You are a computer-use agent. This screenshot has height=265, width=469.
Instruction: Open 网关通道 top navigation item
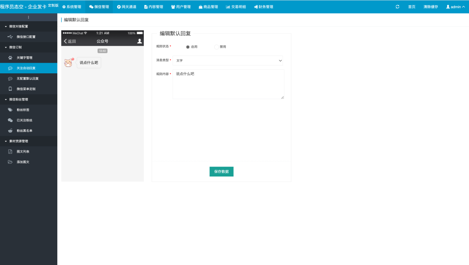126,6
